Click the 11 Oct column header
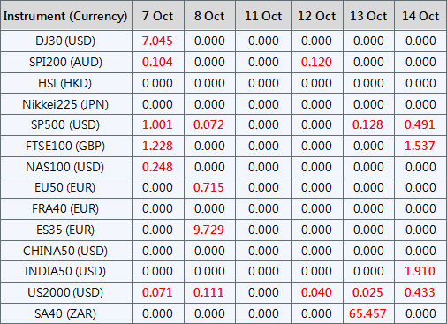 point(263,16)
